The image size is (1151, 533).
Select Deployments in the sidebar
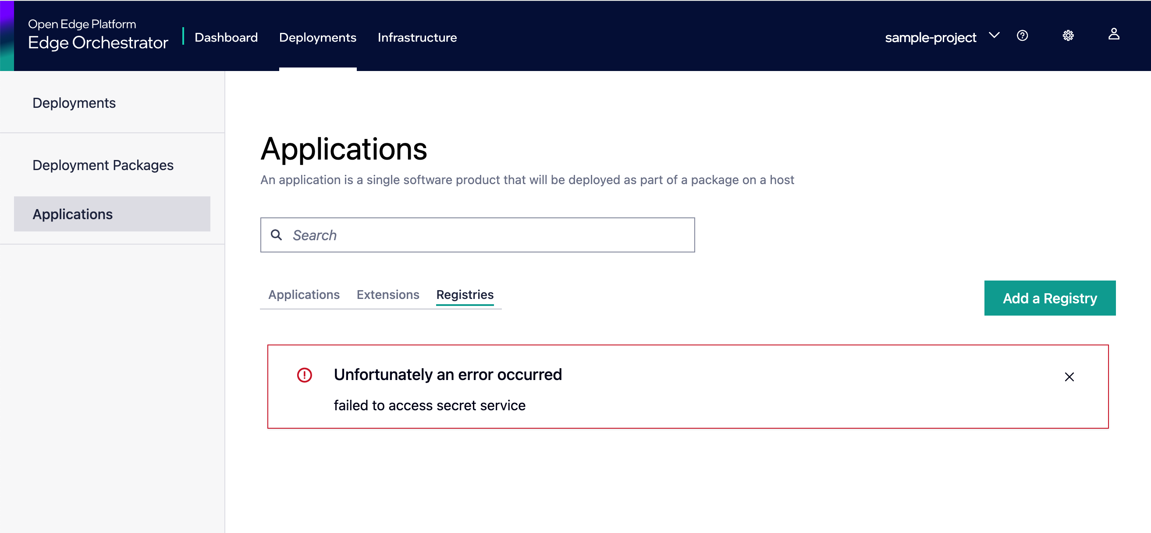pyautogui.click(x=74, y=103)
